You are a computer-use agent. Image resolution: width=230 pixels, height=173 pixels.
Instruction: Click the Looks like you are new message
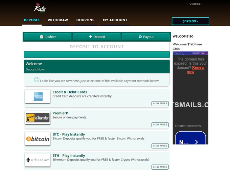coord(100,81)
